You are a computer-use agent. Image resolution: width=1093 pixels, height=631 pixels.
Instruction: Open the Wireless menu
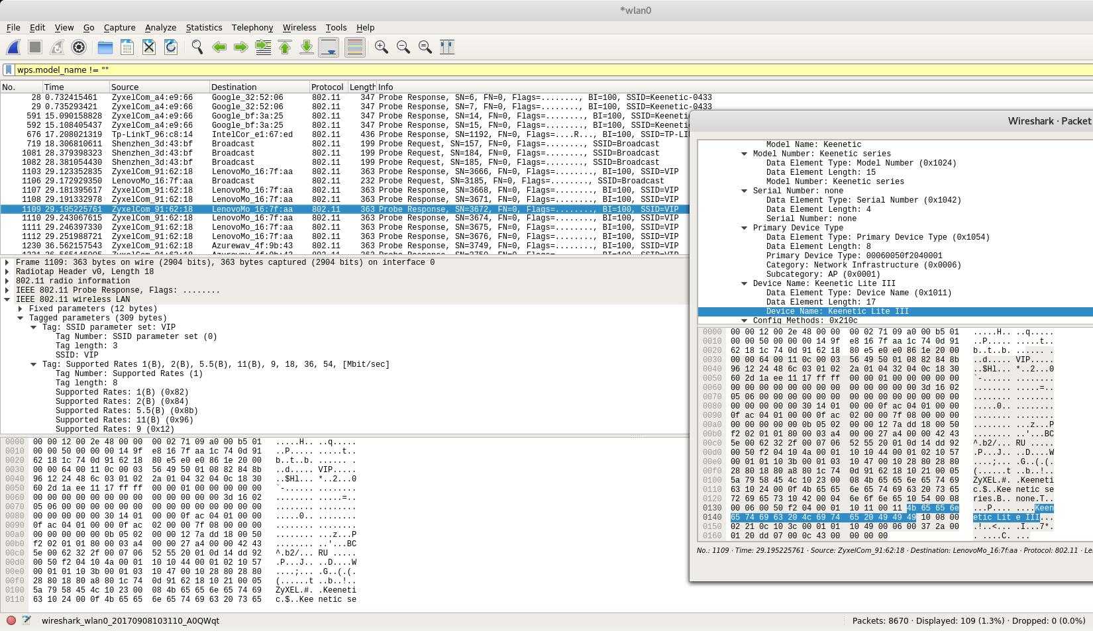point(299,28)
